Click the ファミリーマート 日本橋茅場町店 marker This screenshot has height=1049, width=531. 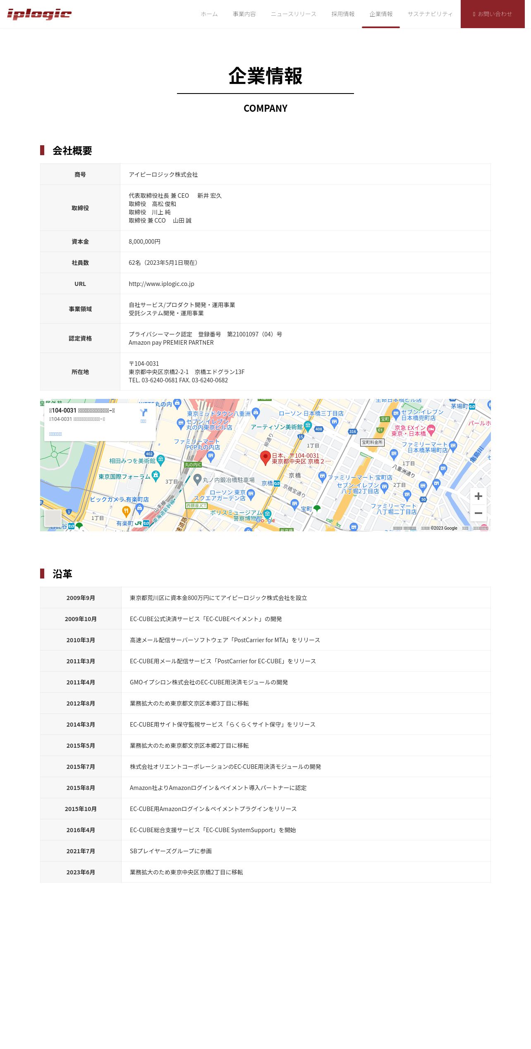click(453, 446)
